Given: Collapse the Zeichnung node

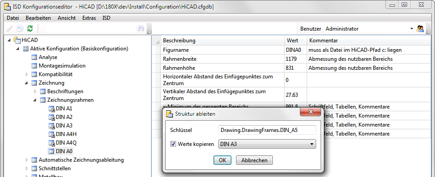Looking at the screenshot, I should (27, 83).
